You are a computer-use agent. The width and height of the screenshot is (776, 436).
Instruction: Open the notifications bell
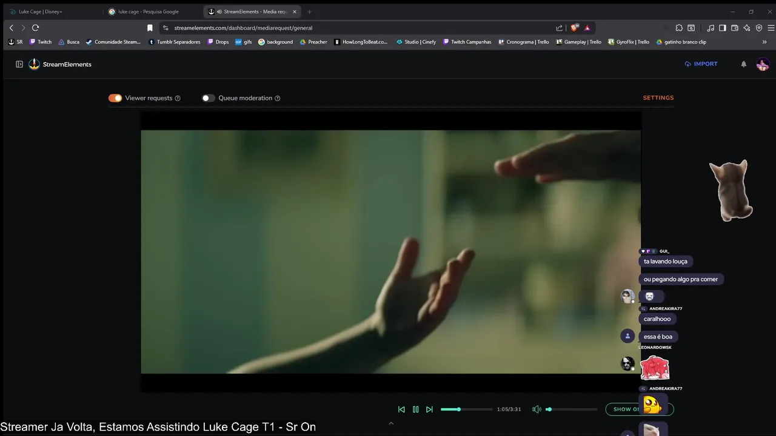point(744,64)
